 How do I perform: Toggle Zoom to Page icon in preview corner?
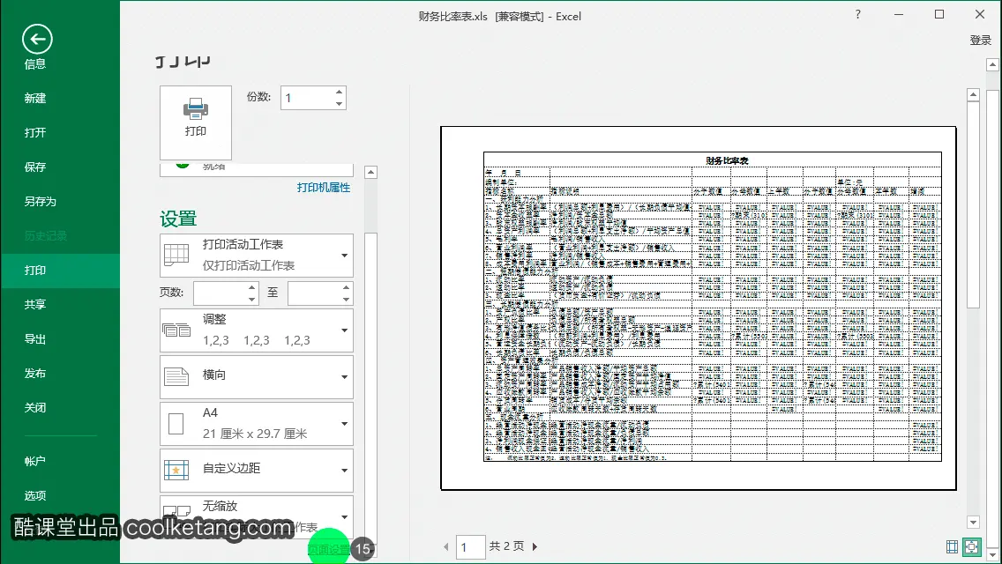click(972, 546)
